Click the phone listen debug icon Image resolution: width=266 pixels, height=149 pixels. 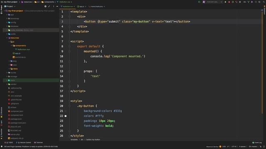(236, 2)
